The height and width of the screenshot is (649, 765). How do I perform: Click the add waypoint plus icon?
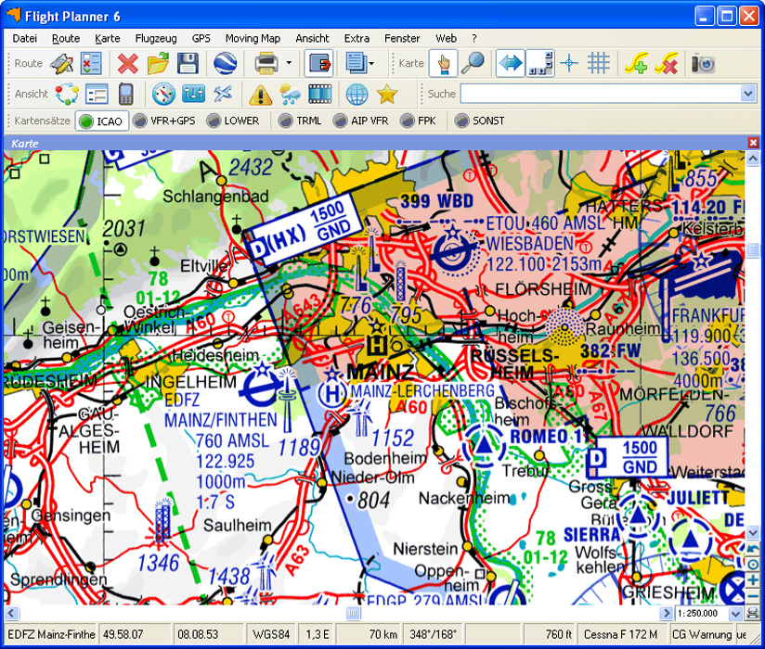point(636,63)
